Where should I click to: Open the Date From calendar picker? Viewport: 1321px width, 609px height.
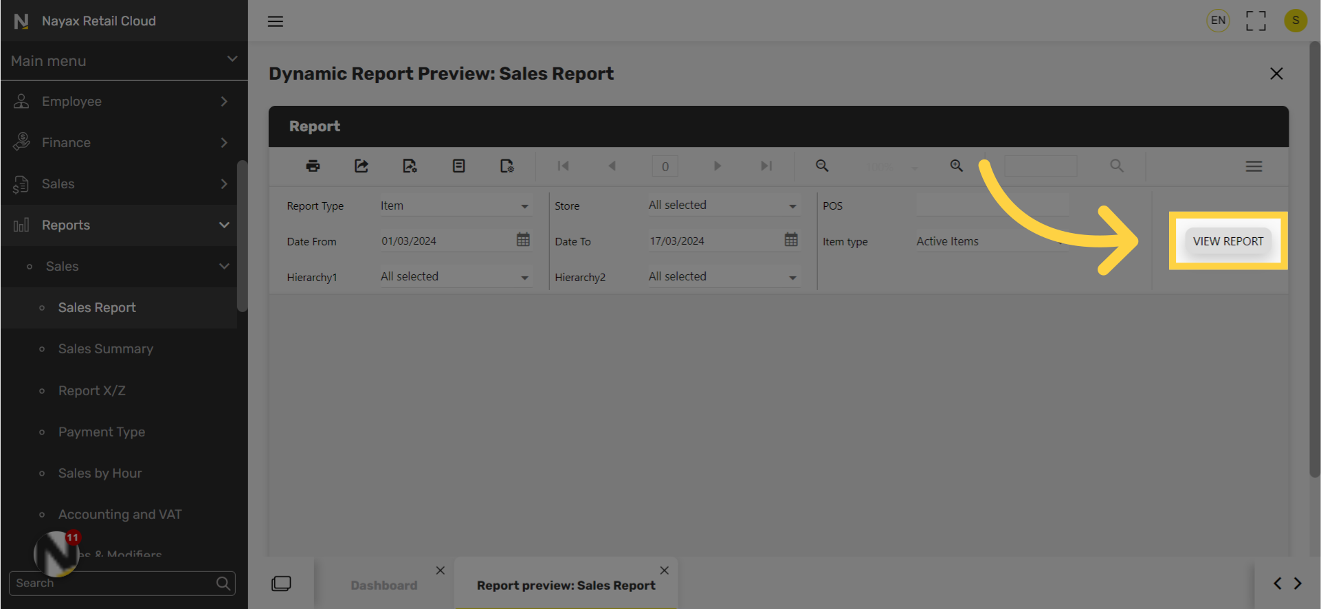pos(523,240)
